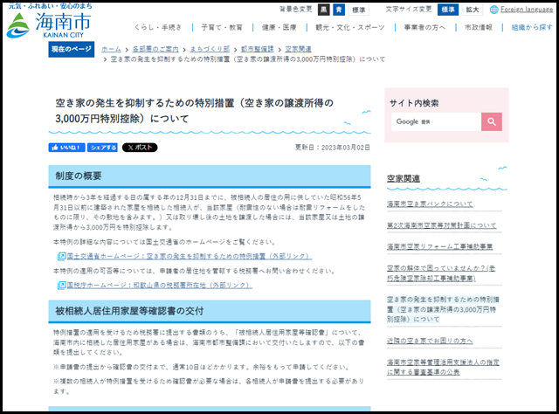Open the 市政情報 menu

pyautogui.click(x=479, y=27)
